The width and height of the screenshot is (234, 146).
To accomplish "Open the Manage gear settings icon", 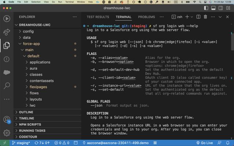I will point(7,133).
